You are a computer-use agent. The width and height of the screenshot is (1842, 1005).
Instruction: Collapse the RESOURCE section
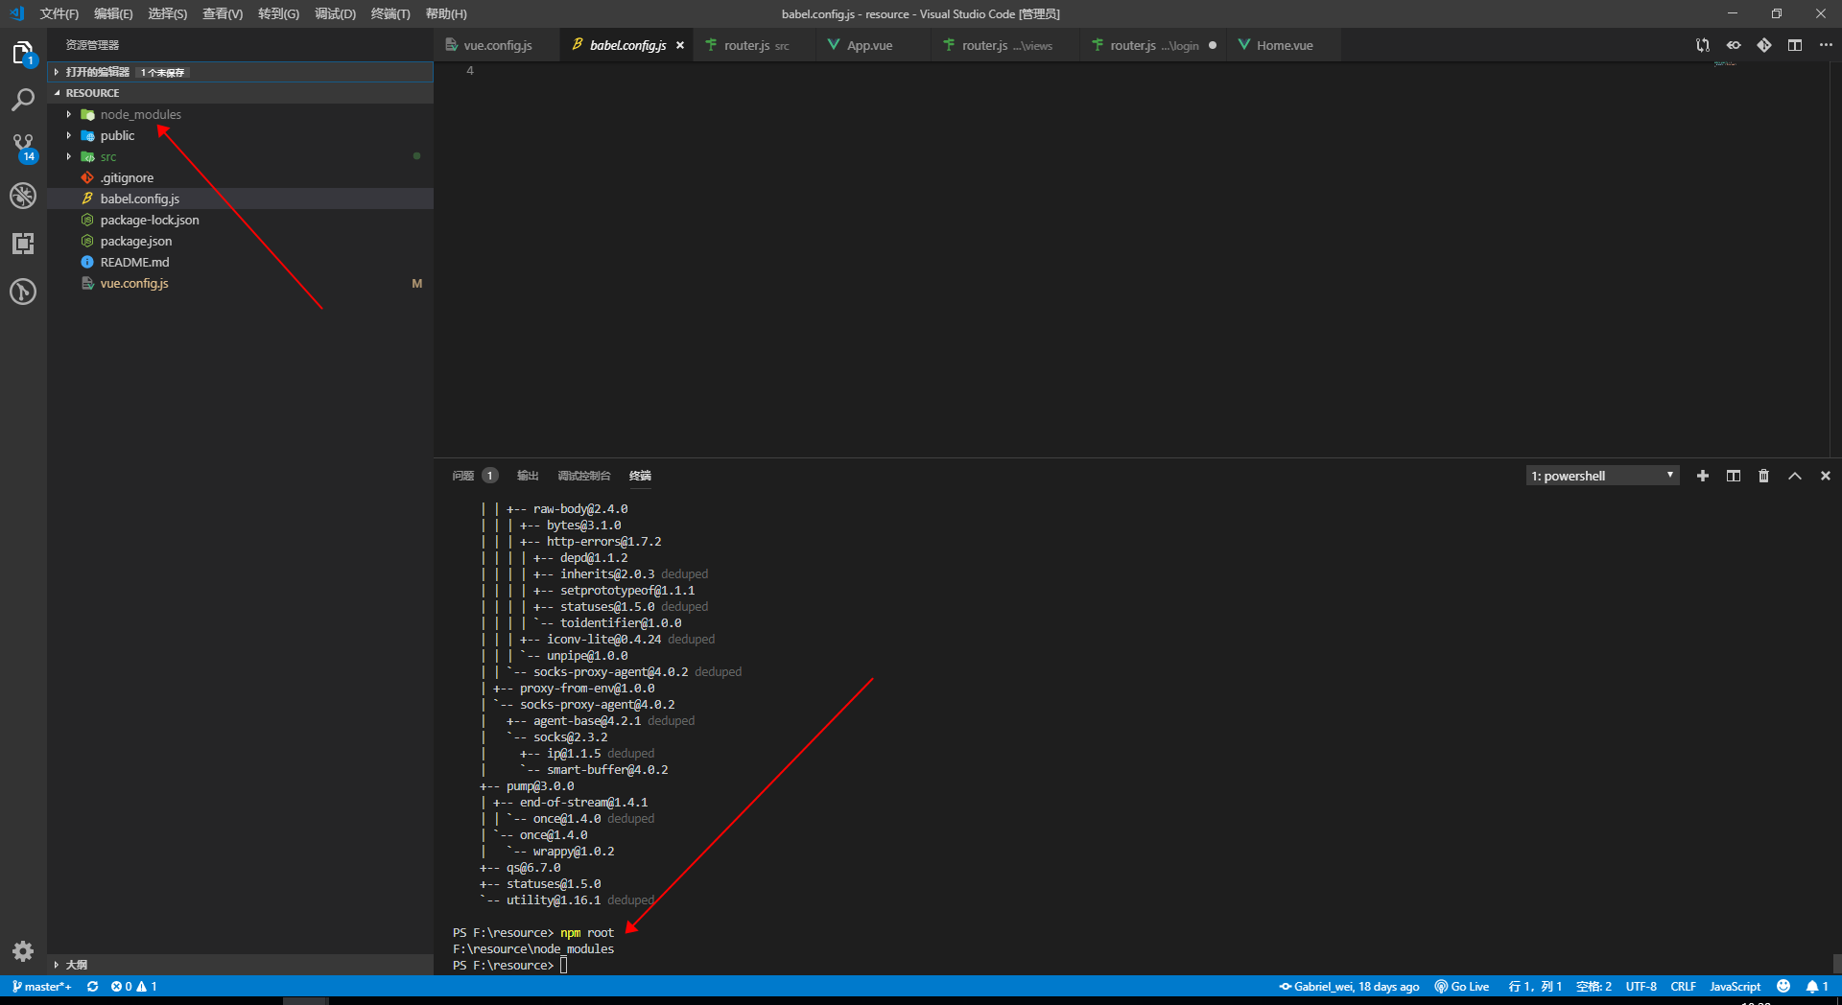coord(240,93)
